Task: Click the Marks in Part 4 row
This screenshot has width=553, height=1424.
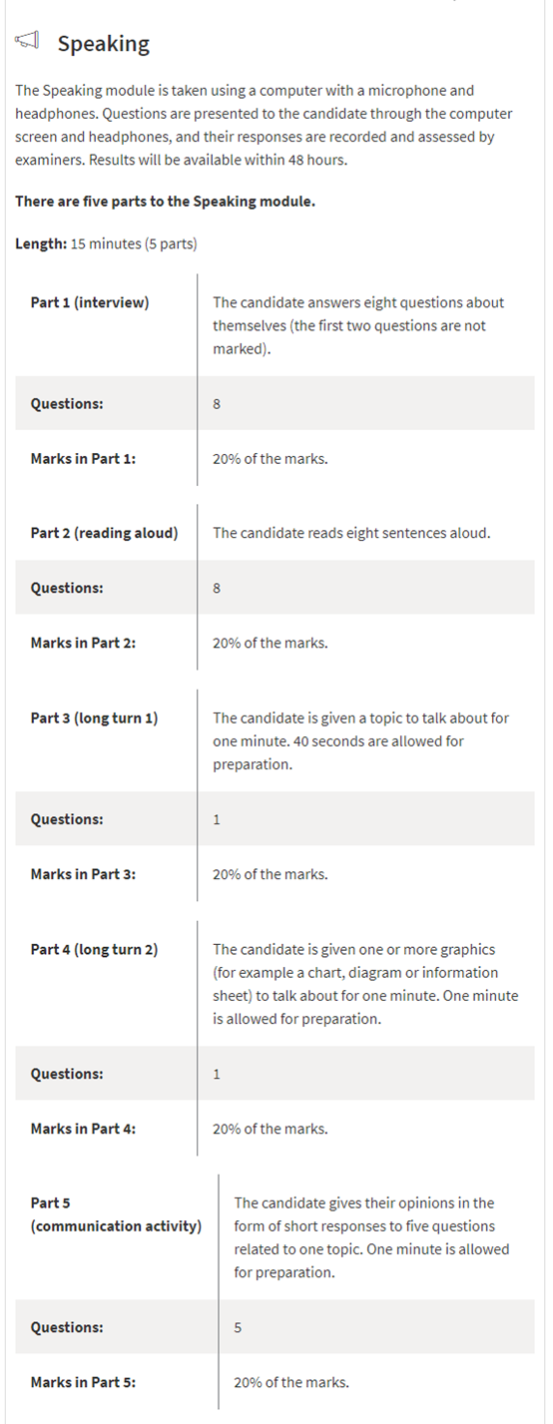Action: tap(275, 1129)
